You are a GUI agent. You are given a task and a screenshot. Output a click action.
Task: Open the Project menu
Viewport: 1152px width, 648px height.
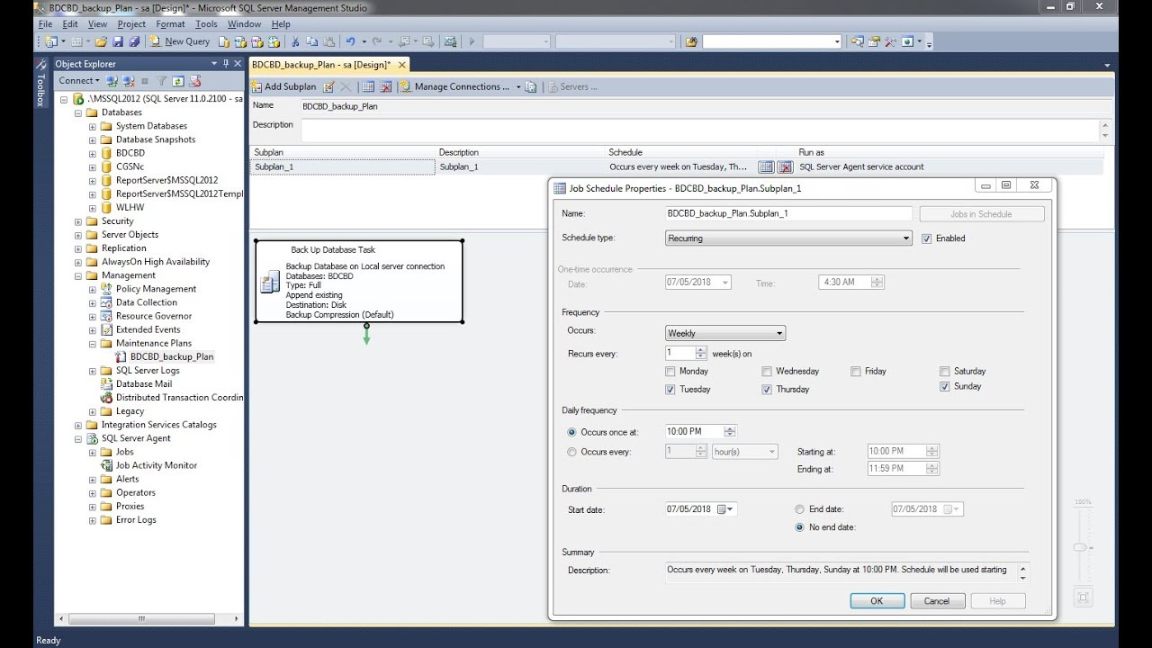131,24
